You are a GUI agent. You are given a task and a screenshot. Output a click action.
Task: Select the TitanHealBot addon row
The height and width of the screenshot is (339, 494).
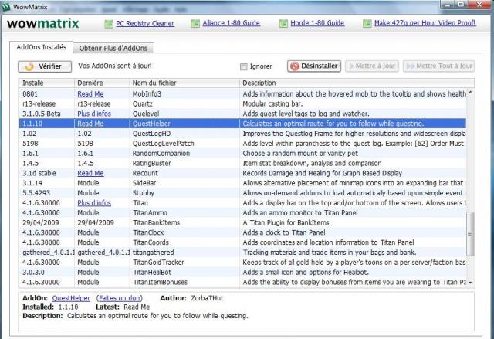click(x=242, y=273)
